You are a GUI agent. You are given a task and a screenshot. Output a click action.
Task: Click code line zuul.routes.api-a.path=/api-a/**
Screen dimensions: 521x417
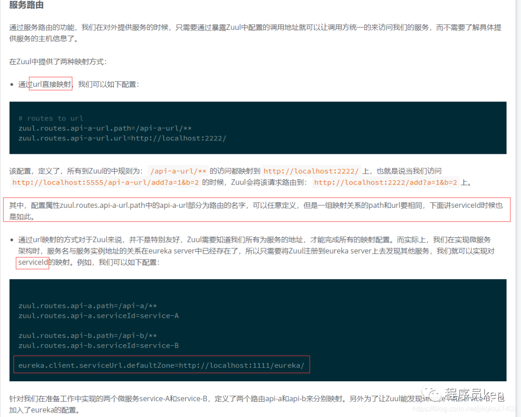pyautogui.click(x=87, y=306)
